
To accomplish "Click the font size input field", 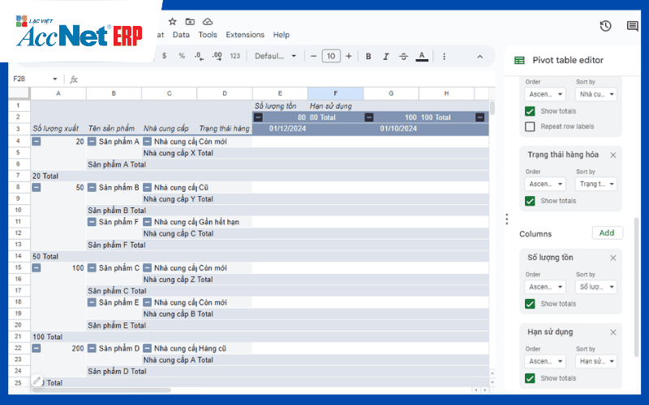I will [331, 56].
